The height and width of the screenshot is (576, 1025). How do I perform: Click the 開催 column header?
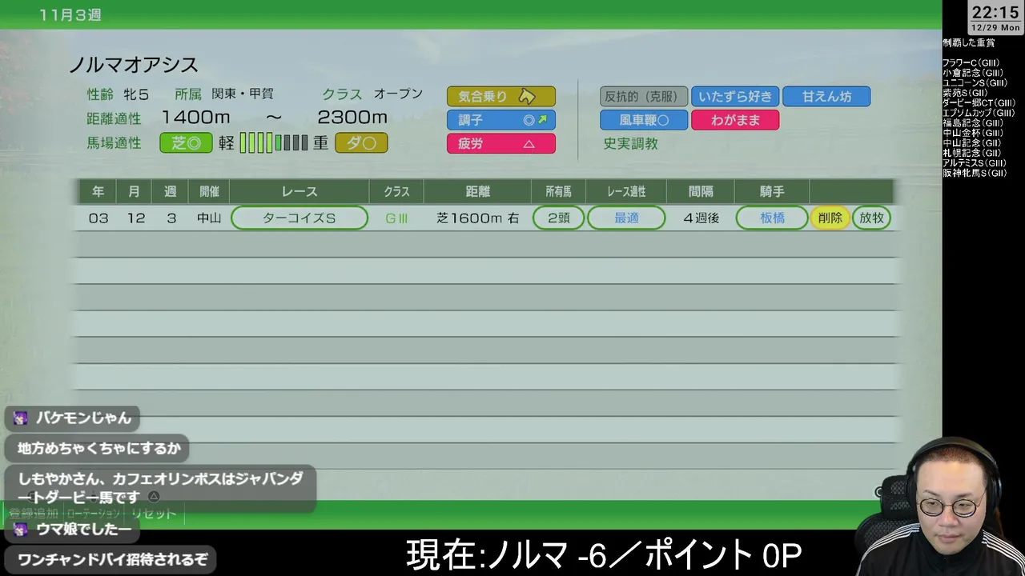click(x=209, y=192)
